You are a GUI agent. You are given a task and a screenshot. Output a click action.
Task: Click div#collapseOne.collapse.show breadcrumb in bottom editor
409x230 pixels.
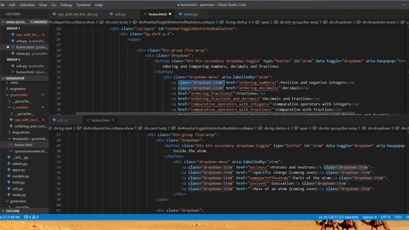[108, 128]
